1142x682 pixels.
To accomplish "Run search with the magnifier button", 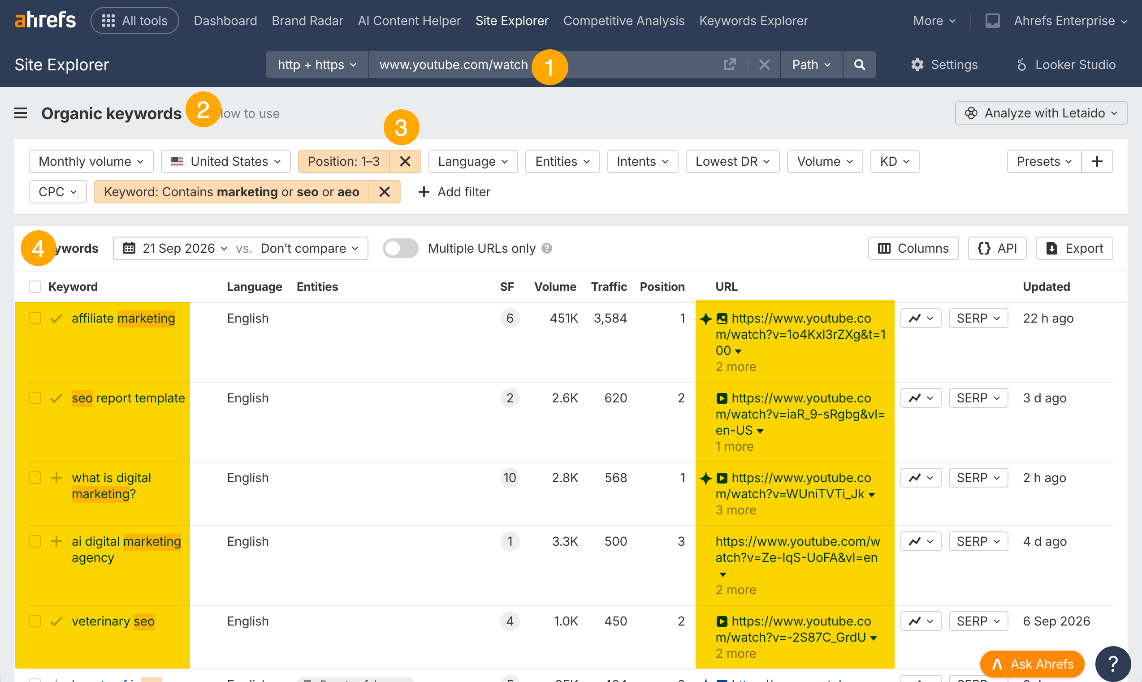I will tap(859, 65).
